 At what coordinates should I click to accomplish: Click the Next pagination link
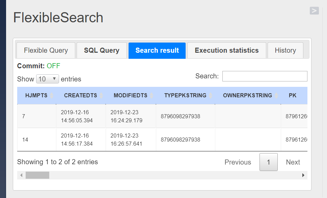click(x=293, y=162)
